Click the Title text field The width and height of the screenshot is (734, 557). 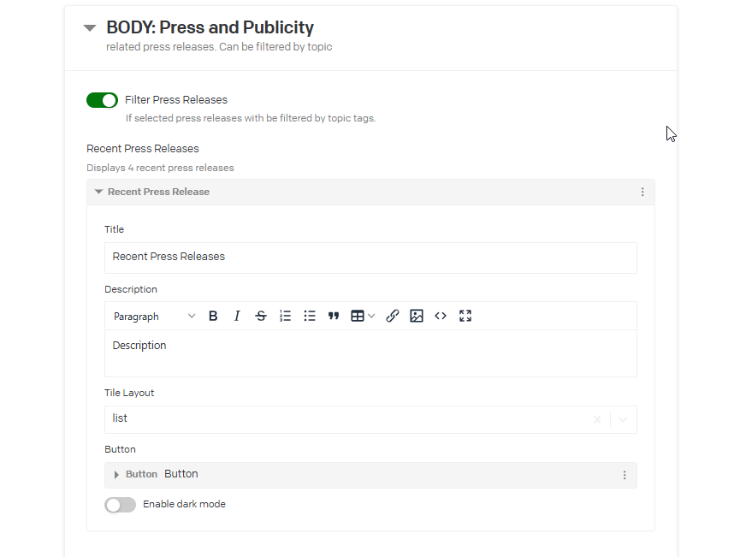pos(370,257)
